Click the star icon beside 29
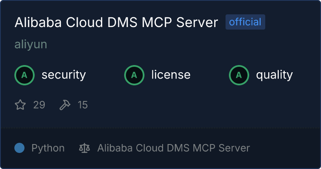Viewport: 321px width, 169px height. 20,105
